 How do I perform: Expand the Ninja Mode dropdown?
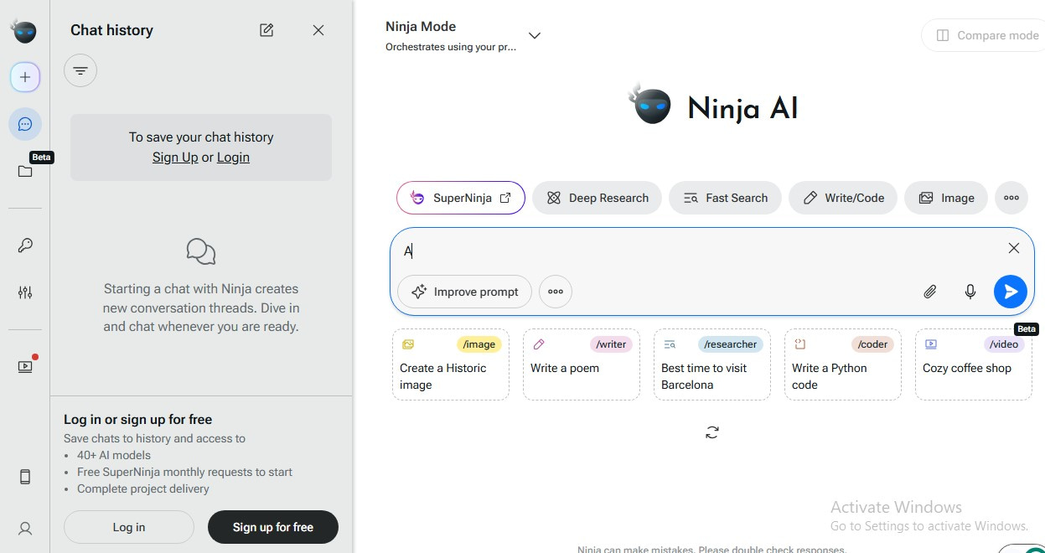pyautogui.click(x=534, y=35)
